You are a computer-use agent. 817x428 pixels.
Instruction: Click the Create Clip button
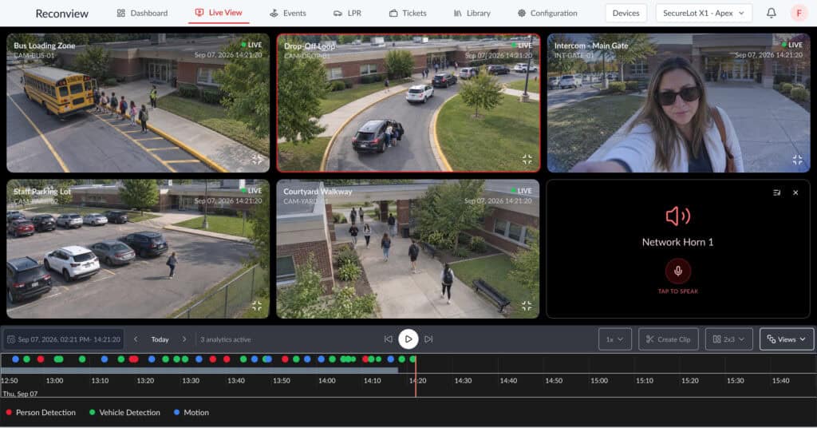(x=668, y=339)
